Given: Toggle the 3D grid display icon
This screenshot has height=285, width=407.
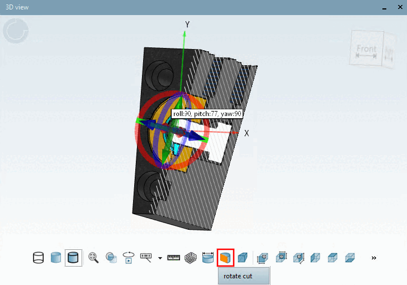Looking at the screenshot, I should (x=191, y=258).
